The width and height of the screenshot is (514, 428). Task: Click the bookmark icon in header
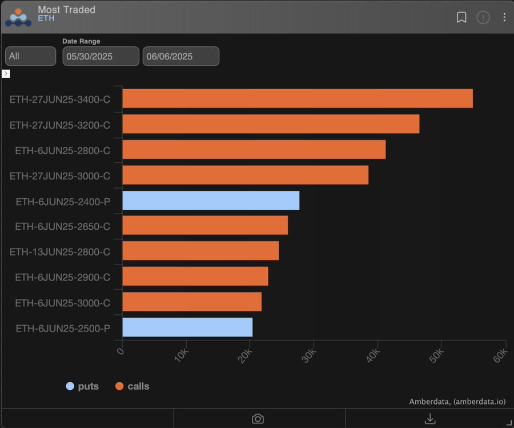pyautogui.click(x=461, y=18)
